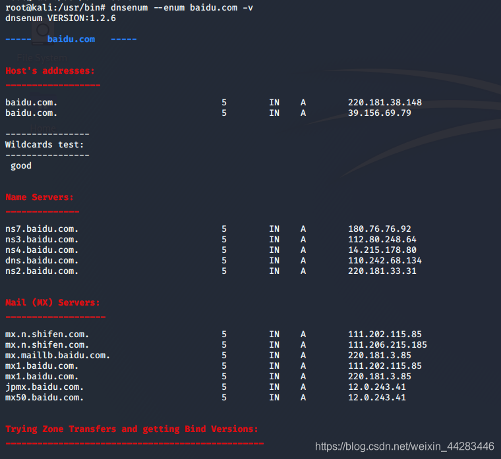Screen dimensions: 501x459
Task: Select dns.baidu.com. hostname
Action: pos(42,261)
